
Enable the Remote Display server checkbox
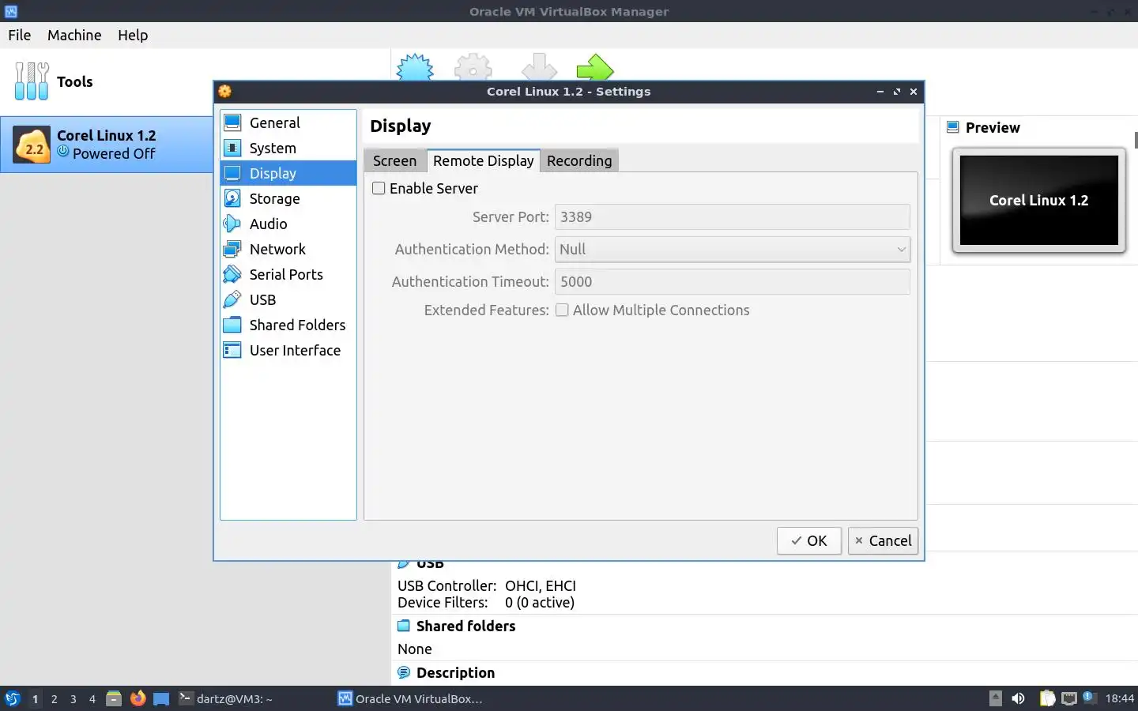point(379,188)
